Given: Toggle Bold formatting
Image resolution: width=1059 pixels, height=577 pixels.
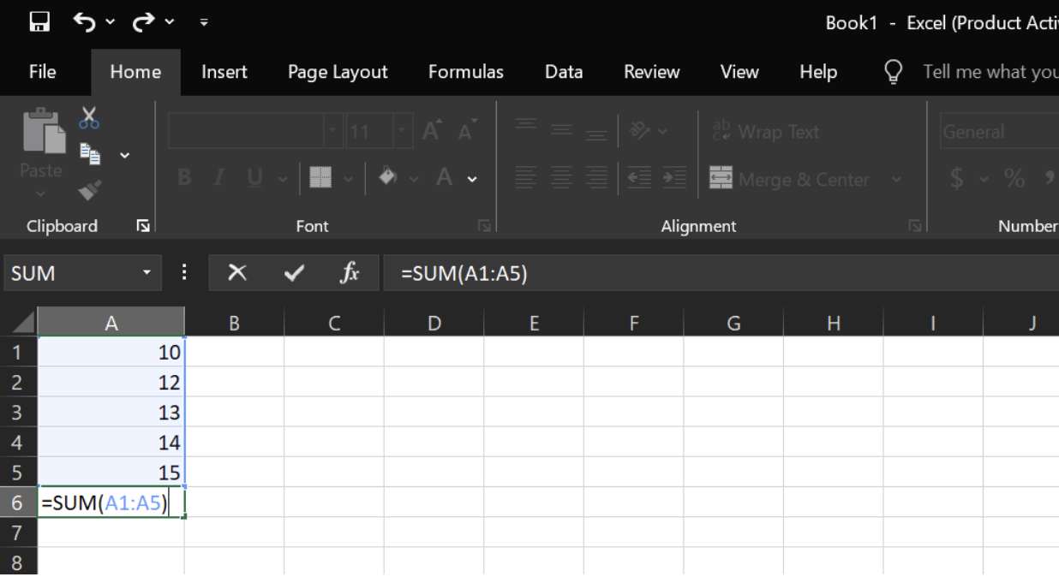Looking at the screenshot, I should click(184, 179).
